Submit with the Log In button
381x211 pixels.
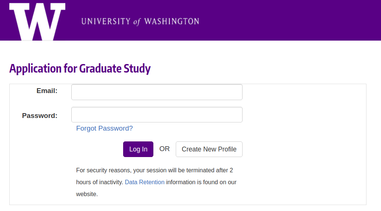pos(138,149)
